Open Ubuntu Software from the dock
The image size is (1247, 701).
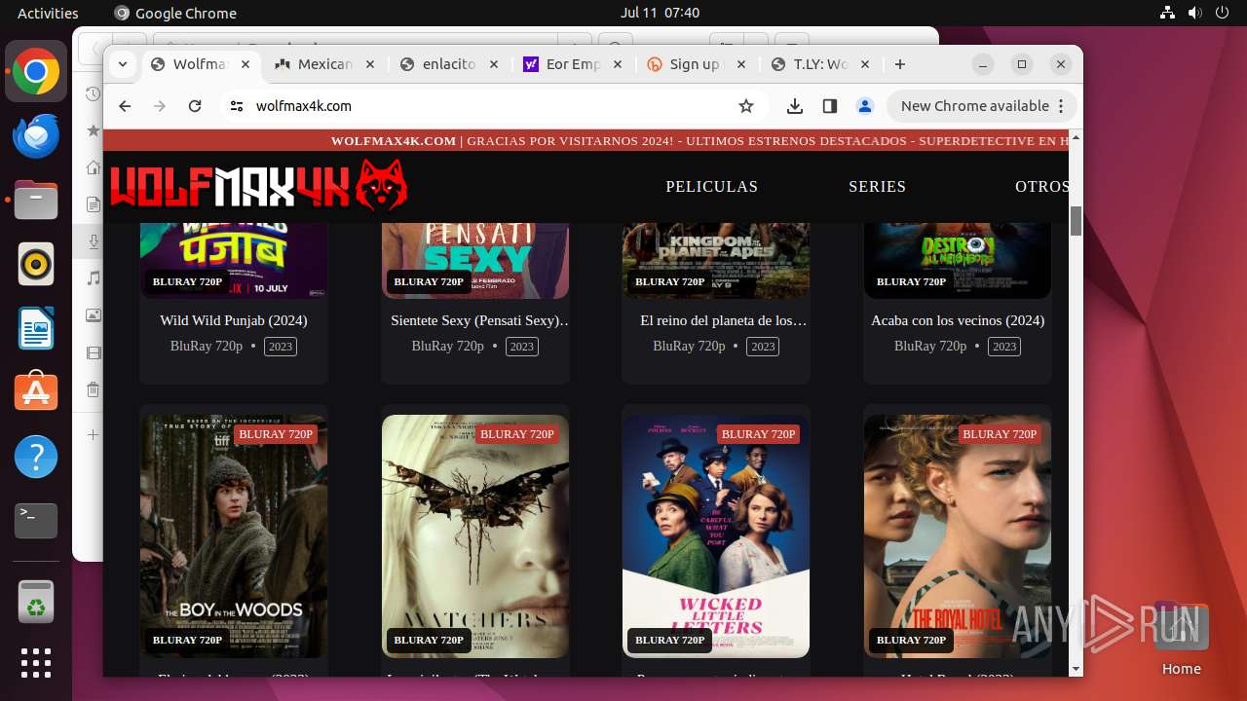click(36, 392)
